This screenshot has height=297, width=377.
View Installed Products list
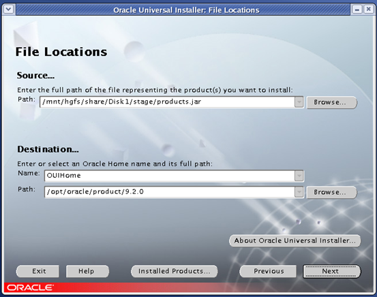point(175,271)
